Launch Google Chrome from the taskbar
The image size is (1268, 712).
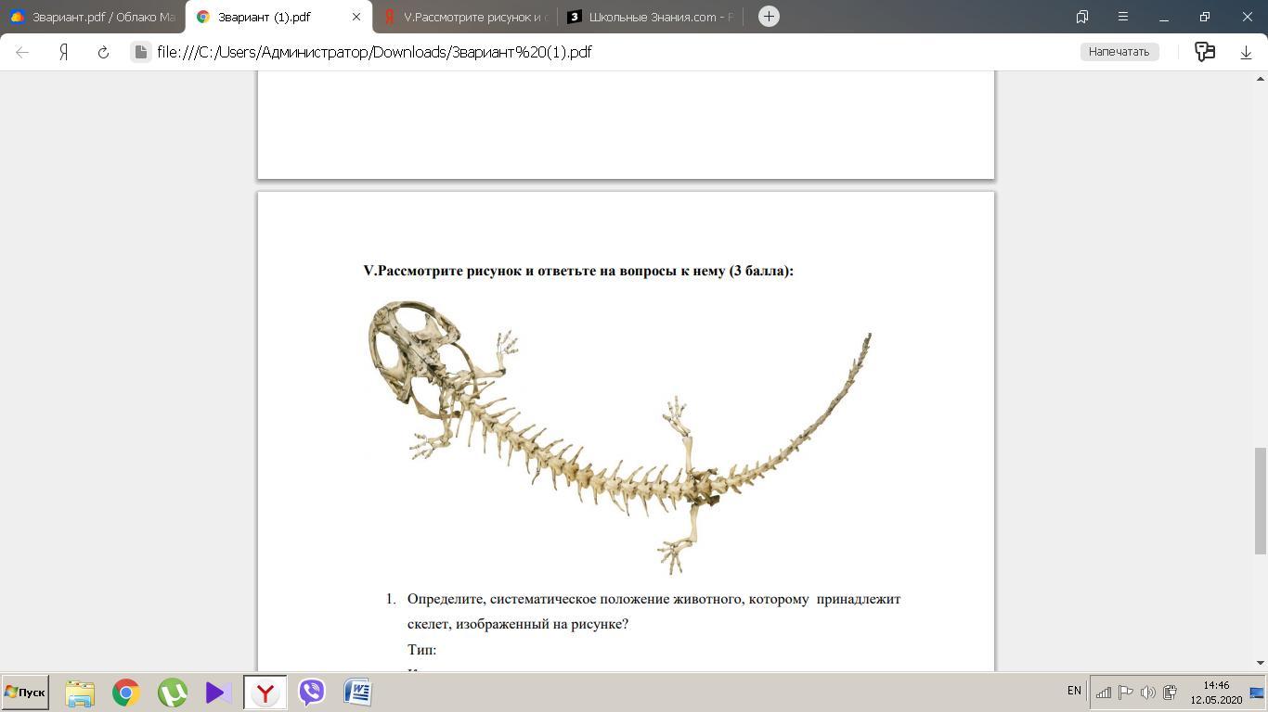[126, 693]
